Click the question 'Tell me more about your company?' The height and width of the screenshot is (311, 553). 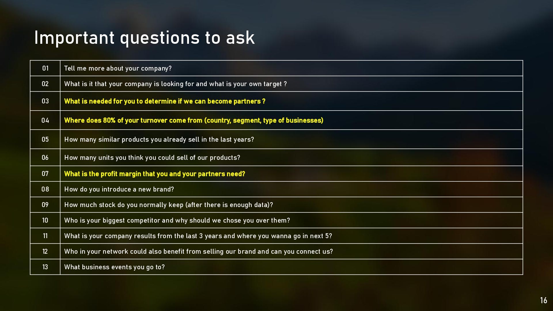(x=118, y=68)
